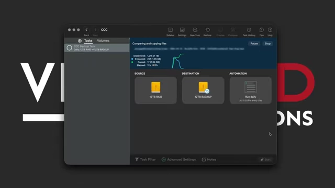Click the Elapsed time value
The image size is (335, 188).
(152, 65)
